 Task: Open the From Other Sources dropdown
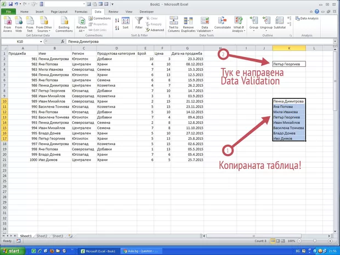click(x=44, y=31)
